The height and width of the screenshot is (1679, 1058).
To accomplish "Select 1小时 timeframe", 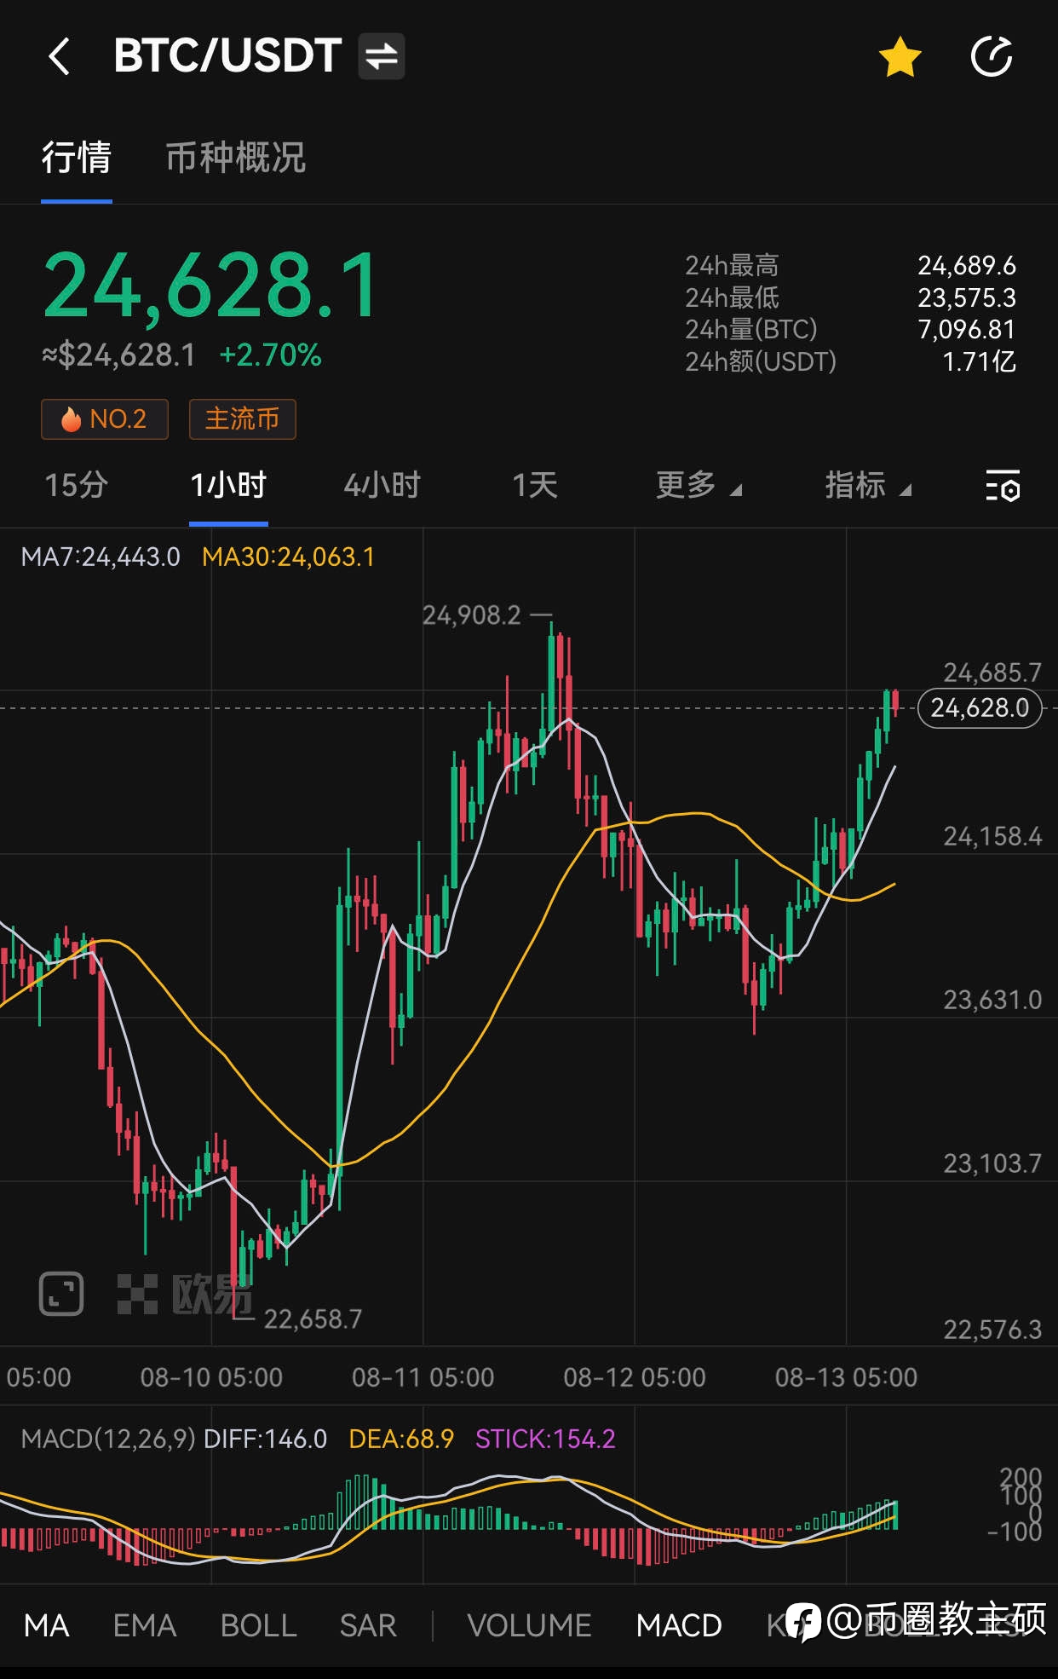I will 228,486.
